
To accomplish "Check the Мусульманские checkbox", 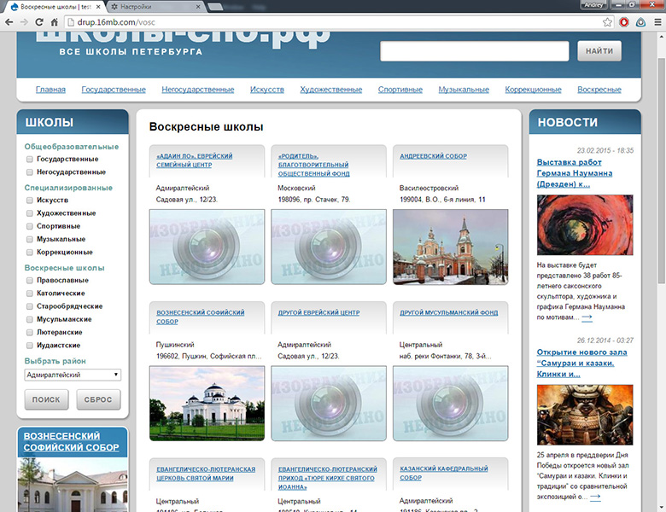I will (x=29, y=319).
